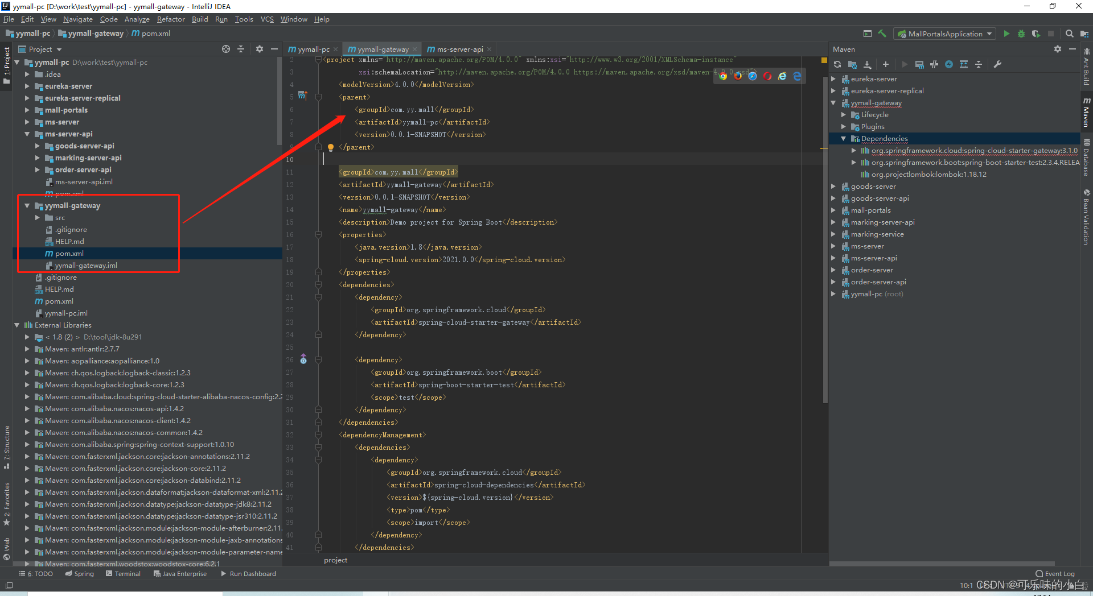
Task: Debug MallPortalsApplication with bug icon
Action: pyautogui.click(x=1021, y=34)
